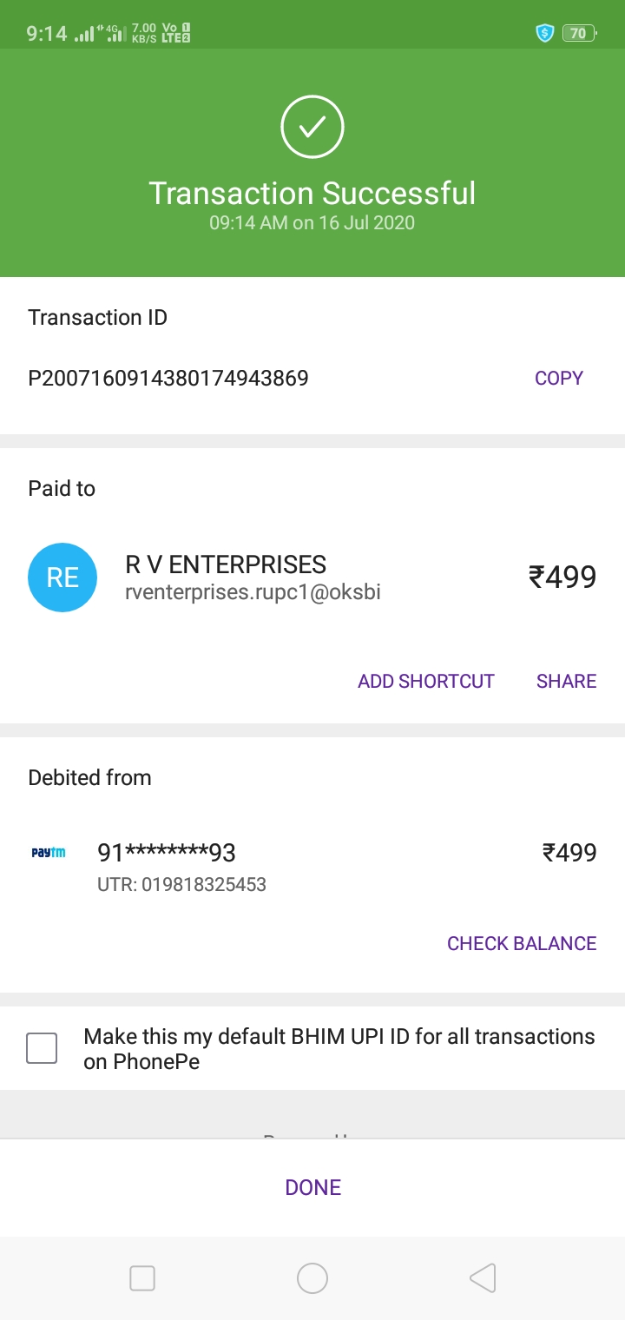The height and width of the screenshot is (1320, 625).
Task: Tap the RE avatar for R V Enterprises
Action: [x=62, y=577]
